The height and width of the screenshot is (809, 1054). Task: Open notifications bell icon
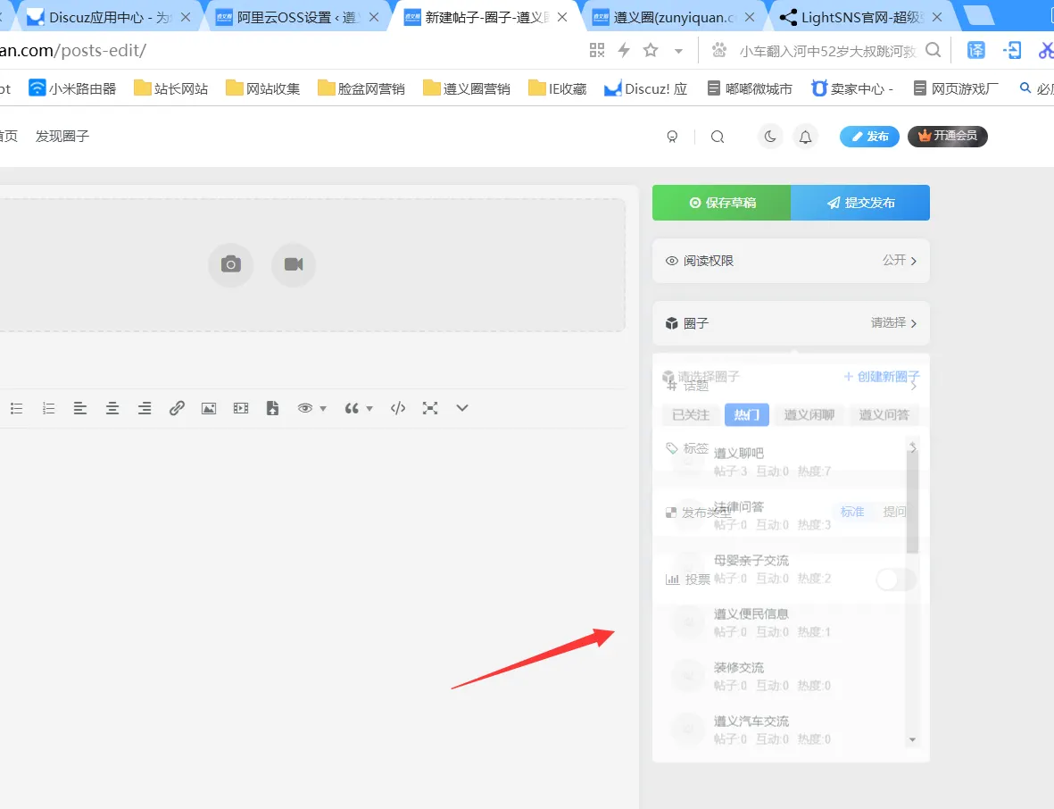805,138
